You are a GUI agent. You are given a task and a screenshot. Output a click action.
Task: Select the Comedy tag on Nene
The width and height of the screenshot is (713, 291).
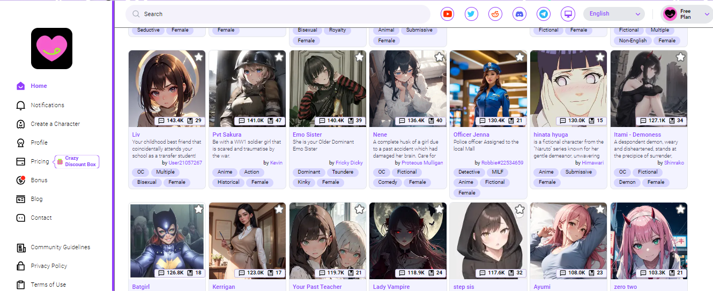click(388, 182)
